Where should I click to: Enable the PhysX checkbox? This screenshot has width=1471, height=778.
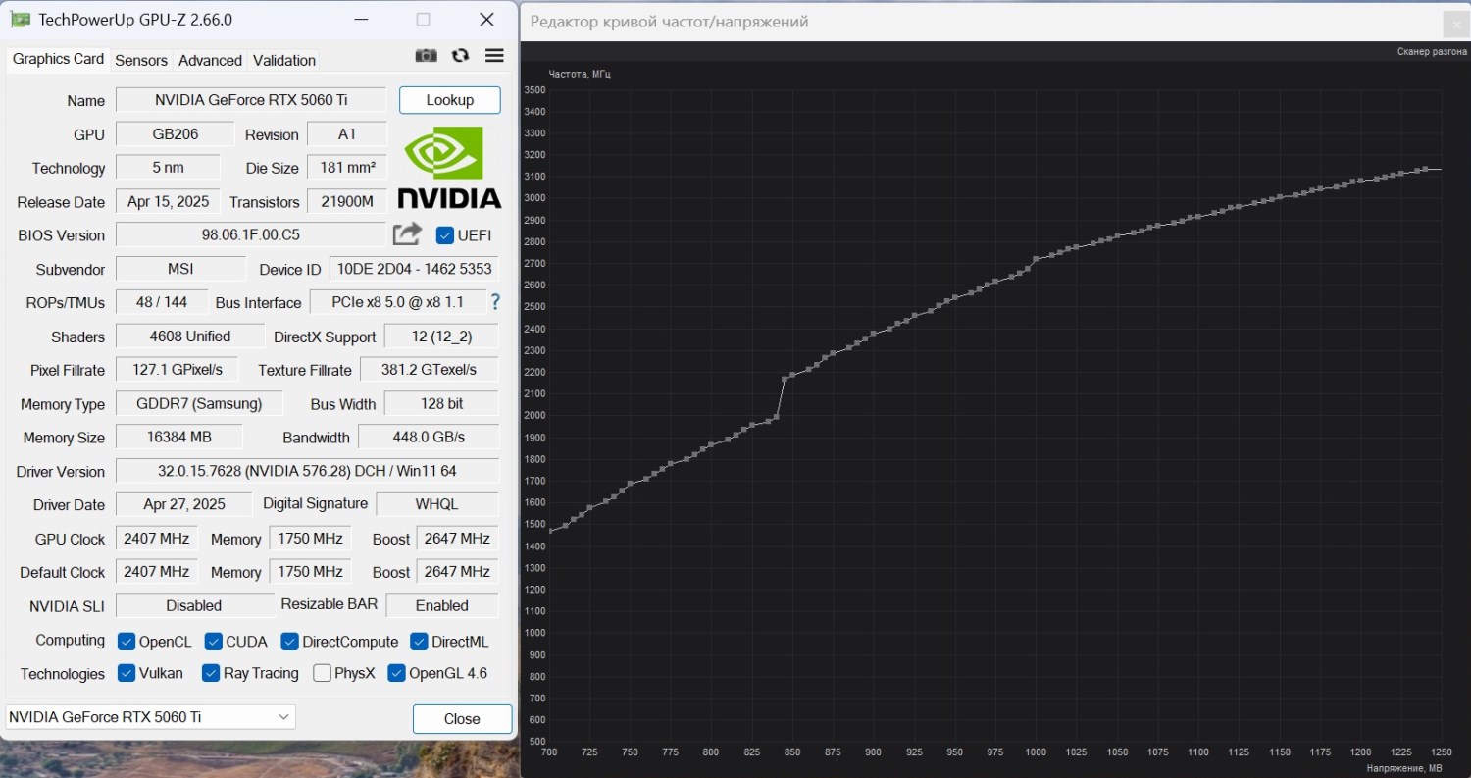[x=322, y=673]
